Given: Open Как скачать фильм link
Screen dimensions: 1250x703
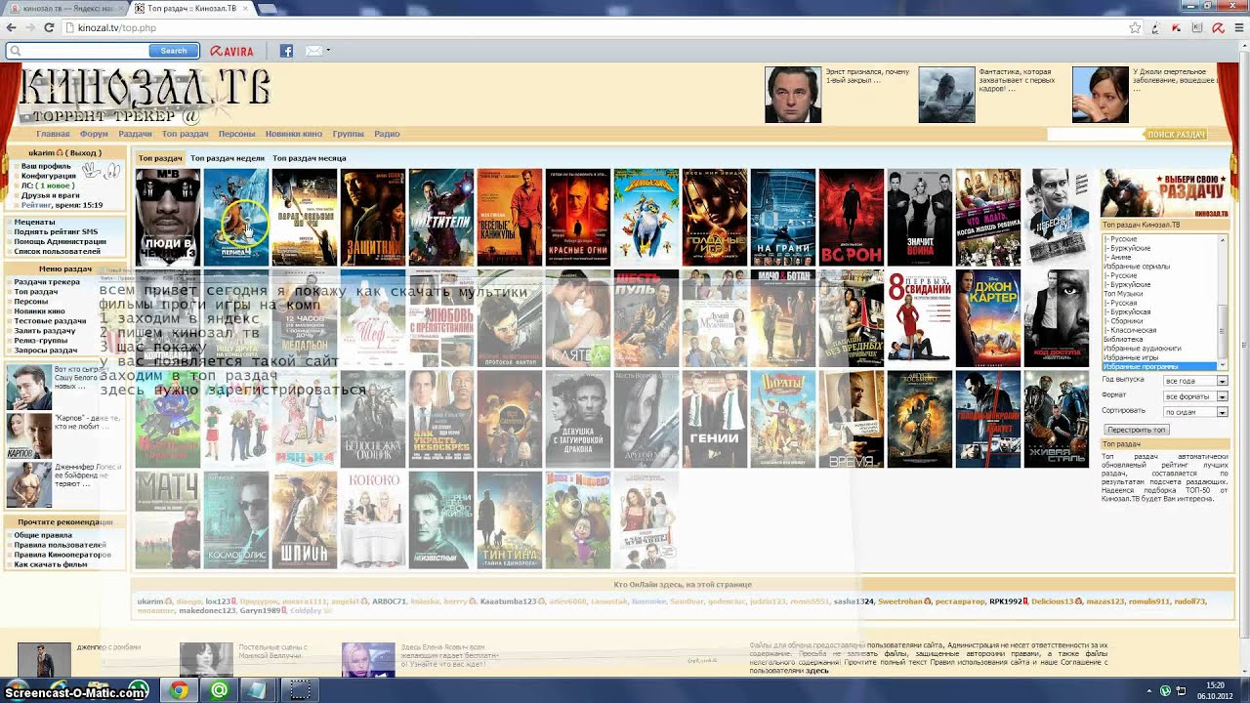Looking at the screenshot, I should [x=51, y=564].
